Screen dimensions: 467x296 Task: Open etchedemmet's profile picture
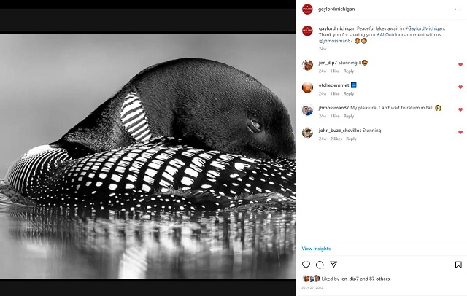pos(307,87)
